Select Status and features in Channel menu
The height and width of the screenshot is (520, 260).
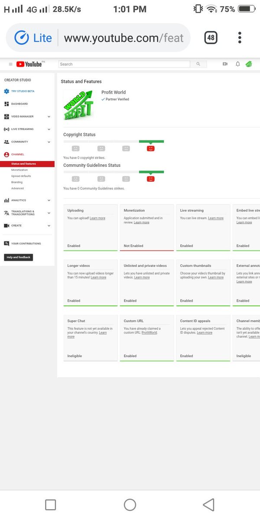pos(27,164)
